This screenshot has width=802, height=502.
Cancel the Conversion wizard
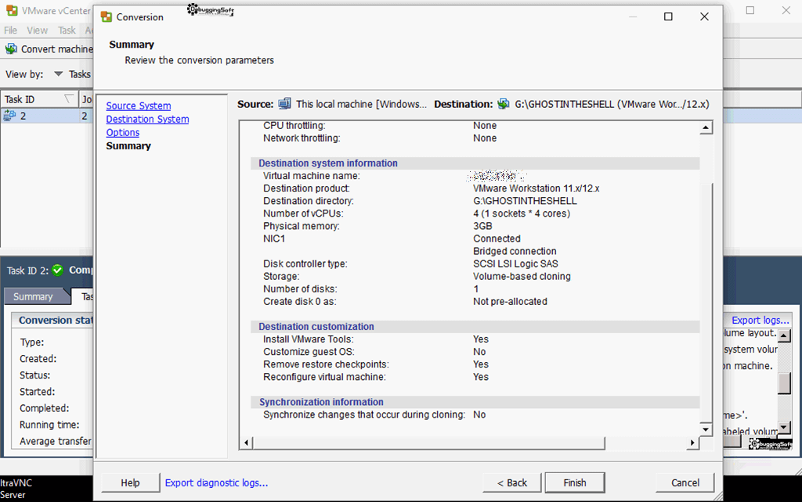(x=685, y=482)
